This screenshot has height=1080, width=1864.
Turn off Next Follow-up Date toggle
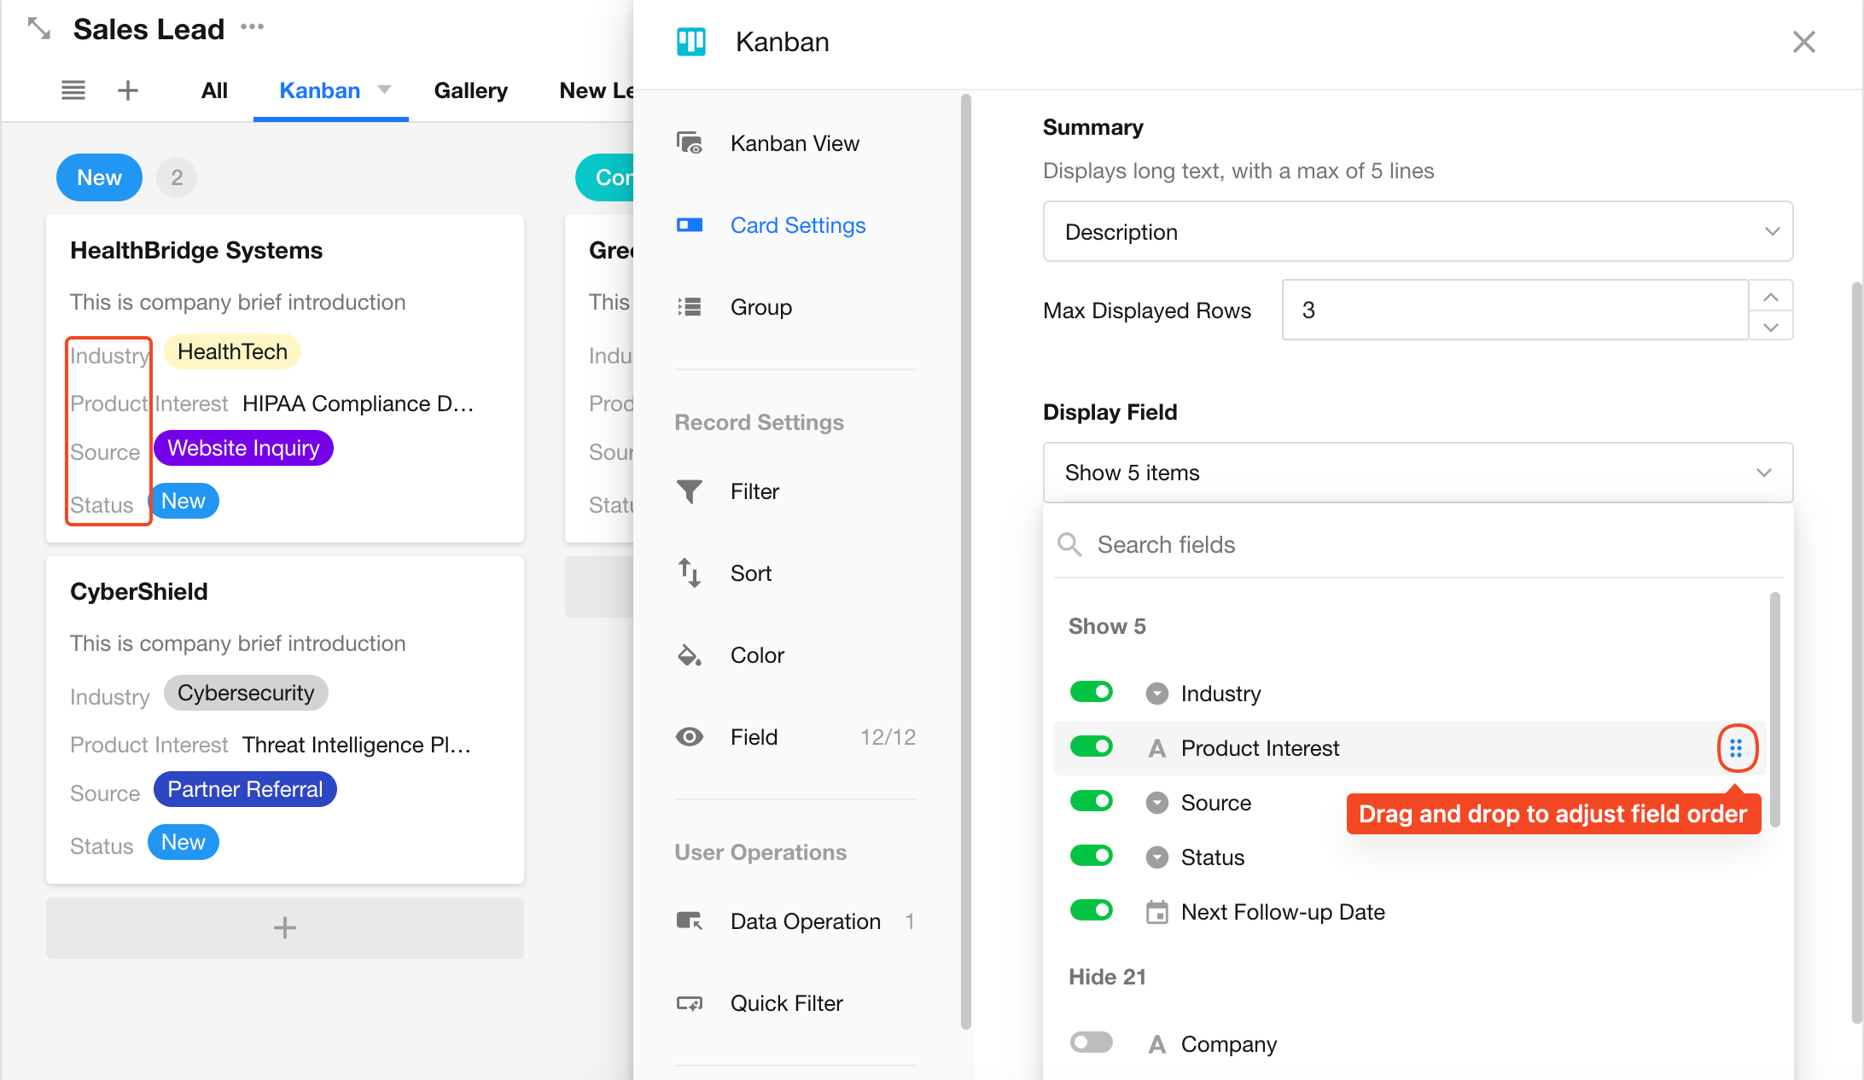click(x=1092, y=910)
